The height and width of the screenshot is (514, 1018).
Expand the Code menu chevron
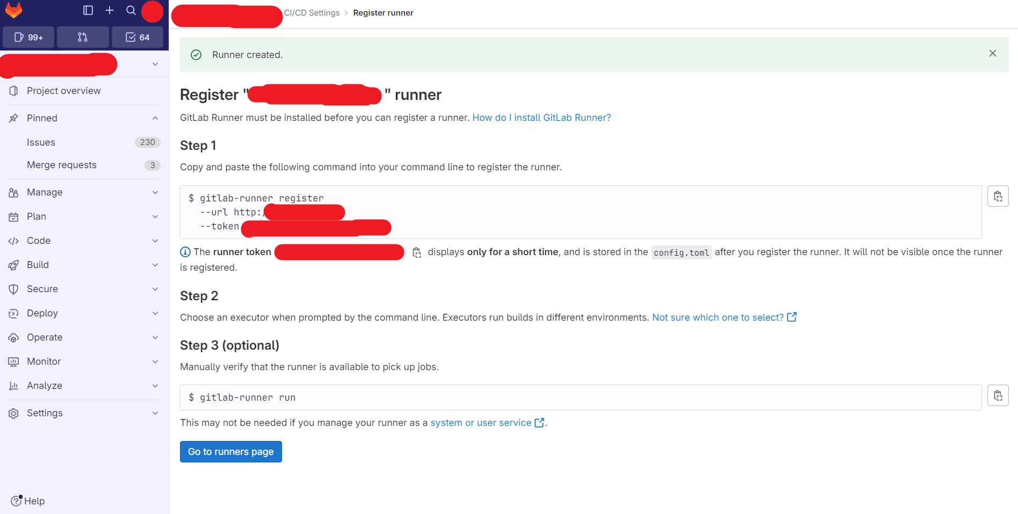coord(155,241)
